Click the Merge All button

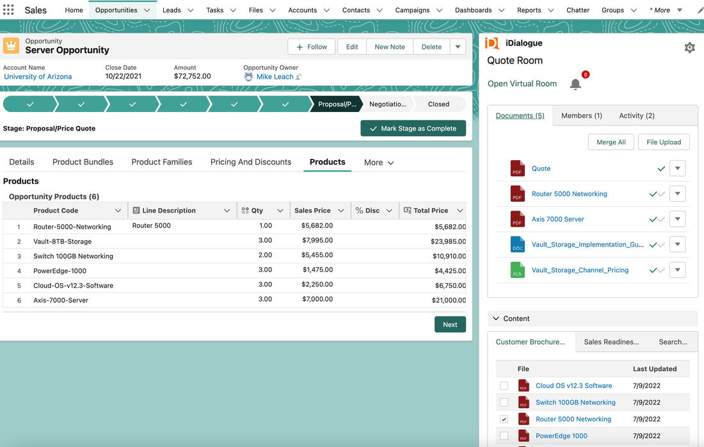coord(611,142)
